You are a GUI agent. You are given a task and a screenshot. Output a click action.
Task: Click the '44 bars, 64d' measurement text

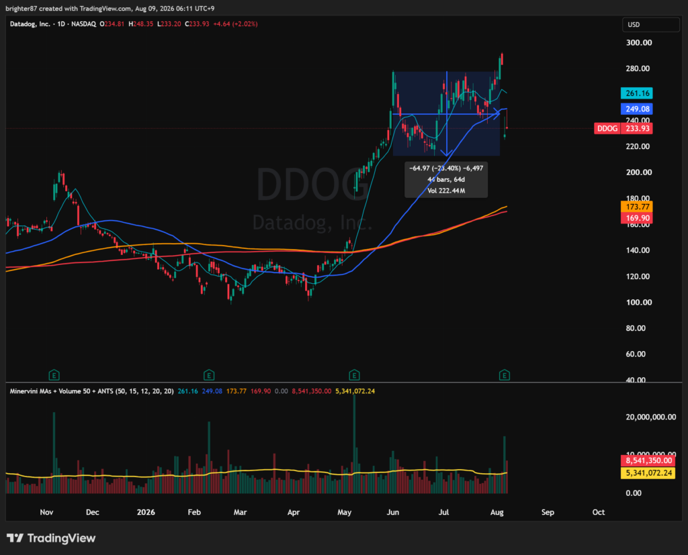[446, 179]
